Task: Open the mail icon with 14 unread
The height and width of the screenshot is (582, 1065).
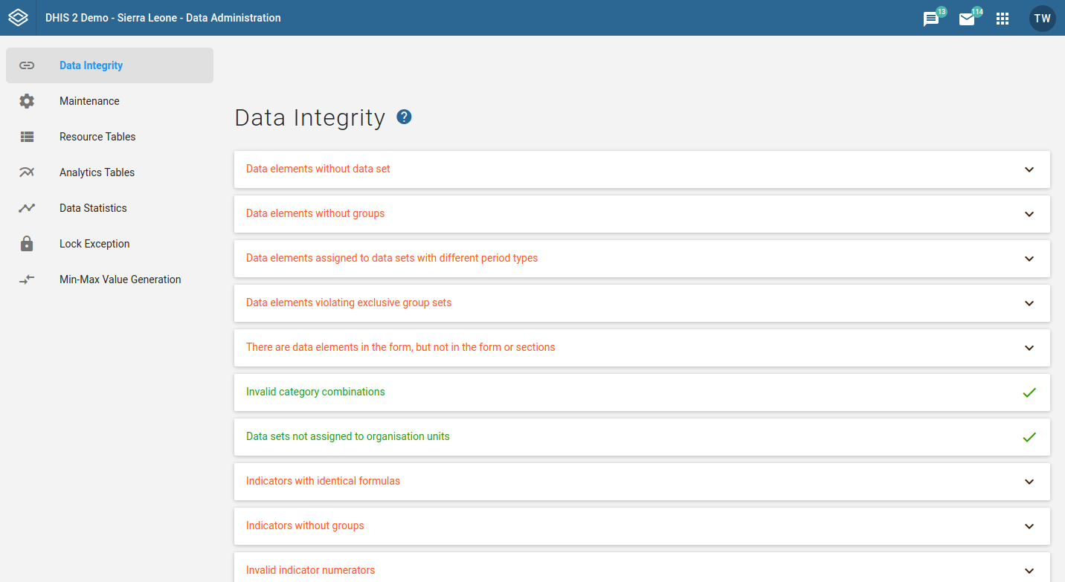Action: (968, 18)
